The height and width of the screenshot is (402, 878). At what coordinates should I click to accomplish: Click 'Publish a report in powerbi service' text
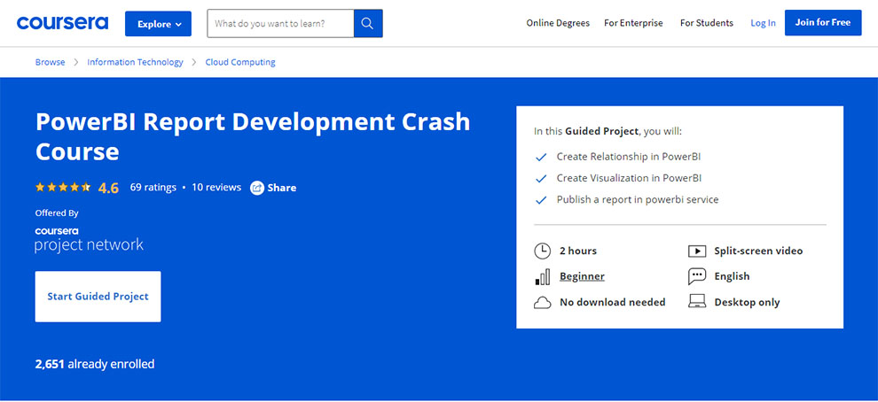click(638, 199)
